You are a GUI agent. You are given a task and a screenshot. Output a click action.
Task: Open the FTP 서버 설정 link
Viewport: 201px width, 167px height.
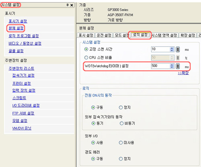click(23, 113)
